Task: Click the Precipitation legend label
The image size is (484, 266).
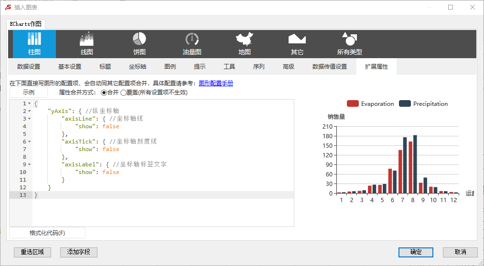Action: pyautogui.click(x=430, y=104)
